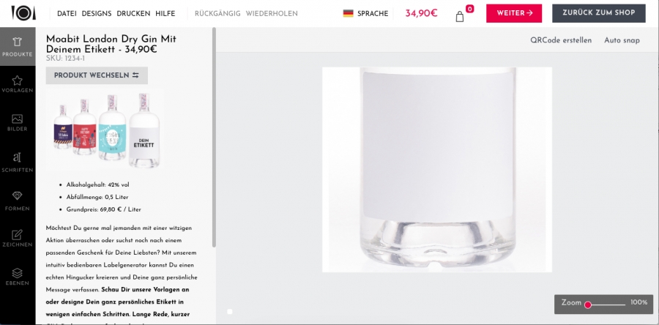Viewport: 659px width, 325px height.
Task: Click the Weiter button
Action: [x=514, y=13]
